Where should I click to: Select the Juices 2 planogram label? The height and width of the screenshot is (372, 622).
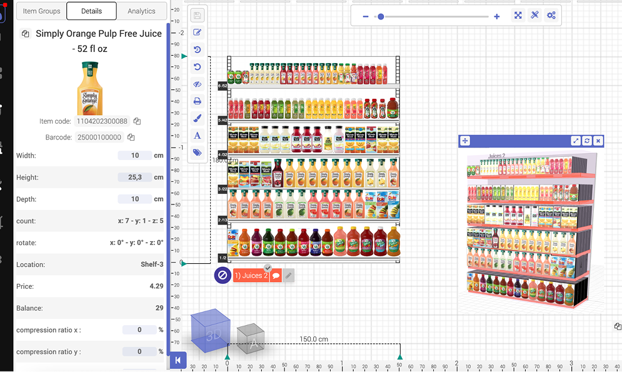tap(251, 275)
